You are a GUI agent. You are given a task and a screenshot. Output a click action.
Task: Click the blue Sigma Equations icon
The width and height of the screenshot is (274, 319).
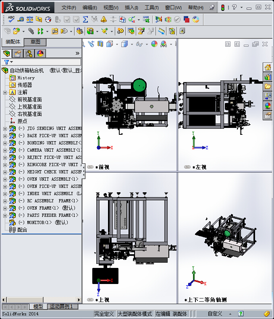point(85,19)
